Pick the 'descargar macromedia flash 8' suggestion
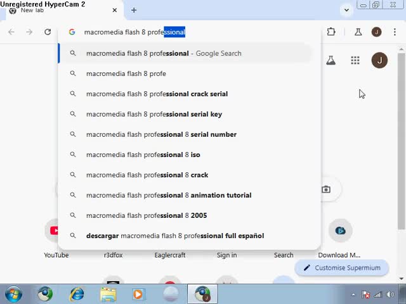Image resolution: width=406 pixels, height=304 pixels. (175, 236)
